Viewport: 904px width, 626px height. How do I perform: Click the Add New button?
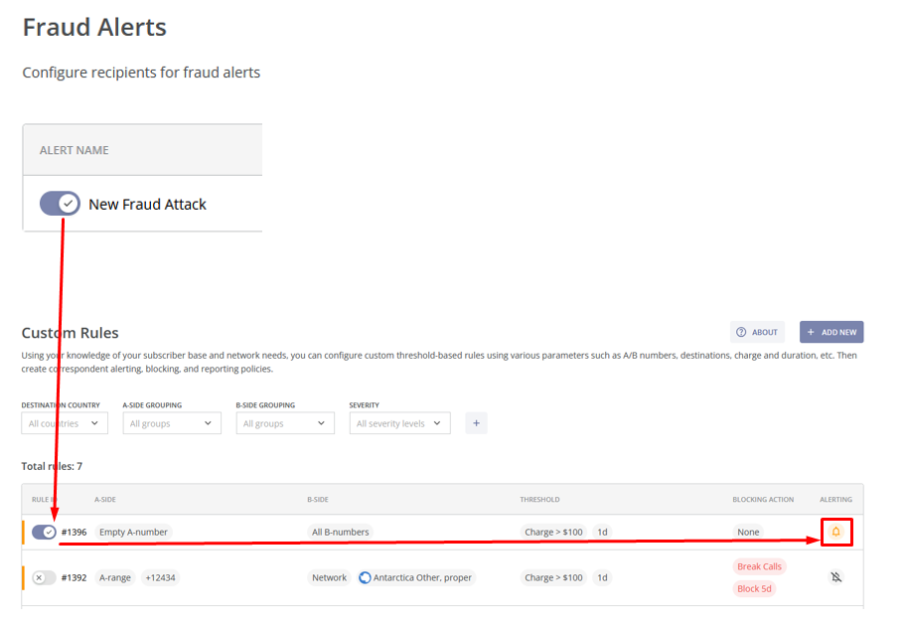(x=831, y=332)
